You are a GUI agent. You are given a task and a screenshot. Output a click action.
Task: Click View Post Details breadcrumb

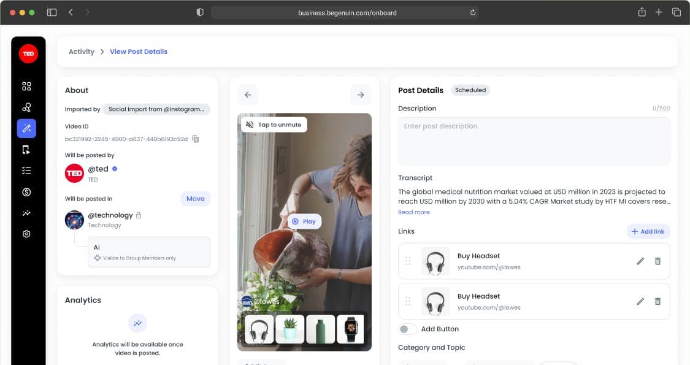pyautogui.click(x=139, y=52)
